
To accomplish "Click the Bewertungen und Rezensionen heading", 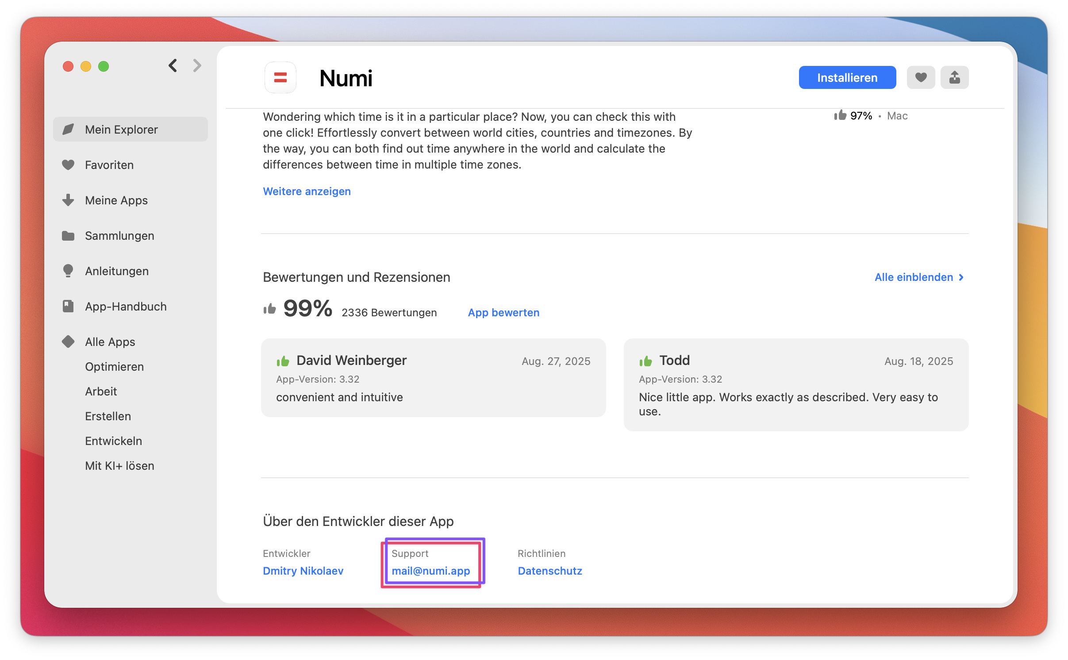I will click(356, 277).
